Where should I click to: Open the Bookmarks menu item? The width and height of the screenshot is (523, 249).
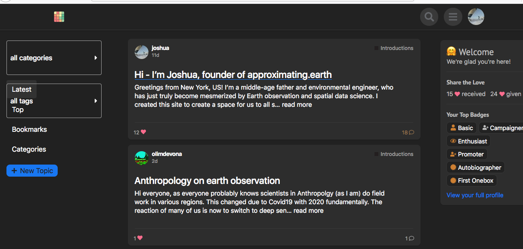point(29,129)
